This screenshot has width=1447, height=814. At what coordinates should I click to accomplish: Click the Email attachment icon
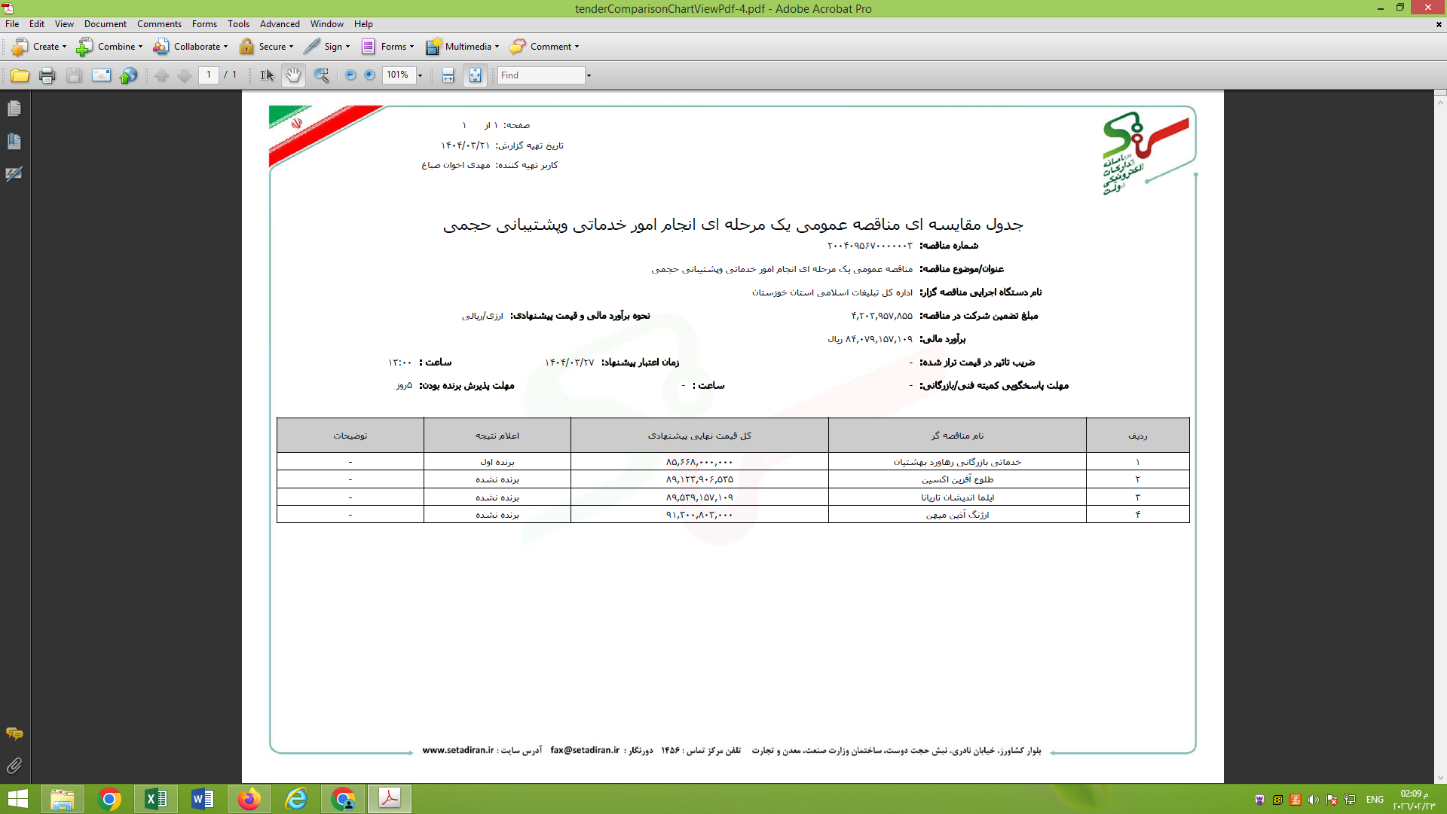pyautogui.click(x=101, y=75)
